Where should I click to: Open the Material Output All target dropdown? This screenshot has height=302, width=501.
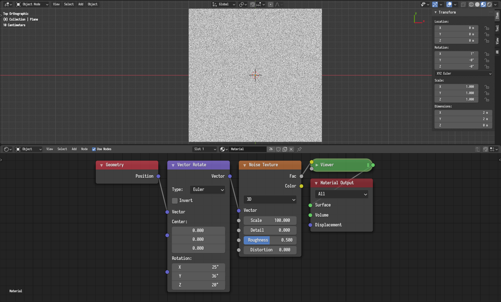click(x=342, y=194)
